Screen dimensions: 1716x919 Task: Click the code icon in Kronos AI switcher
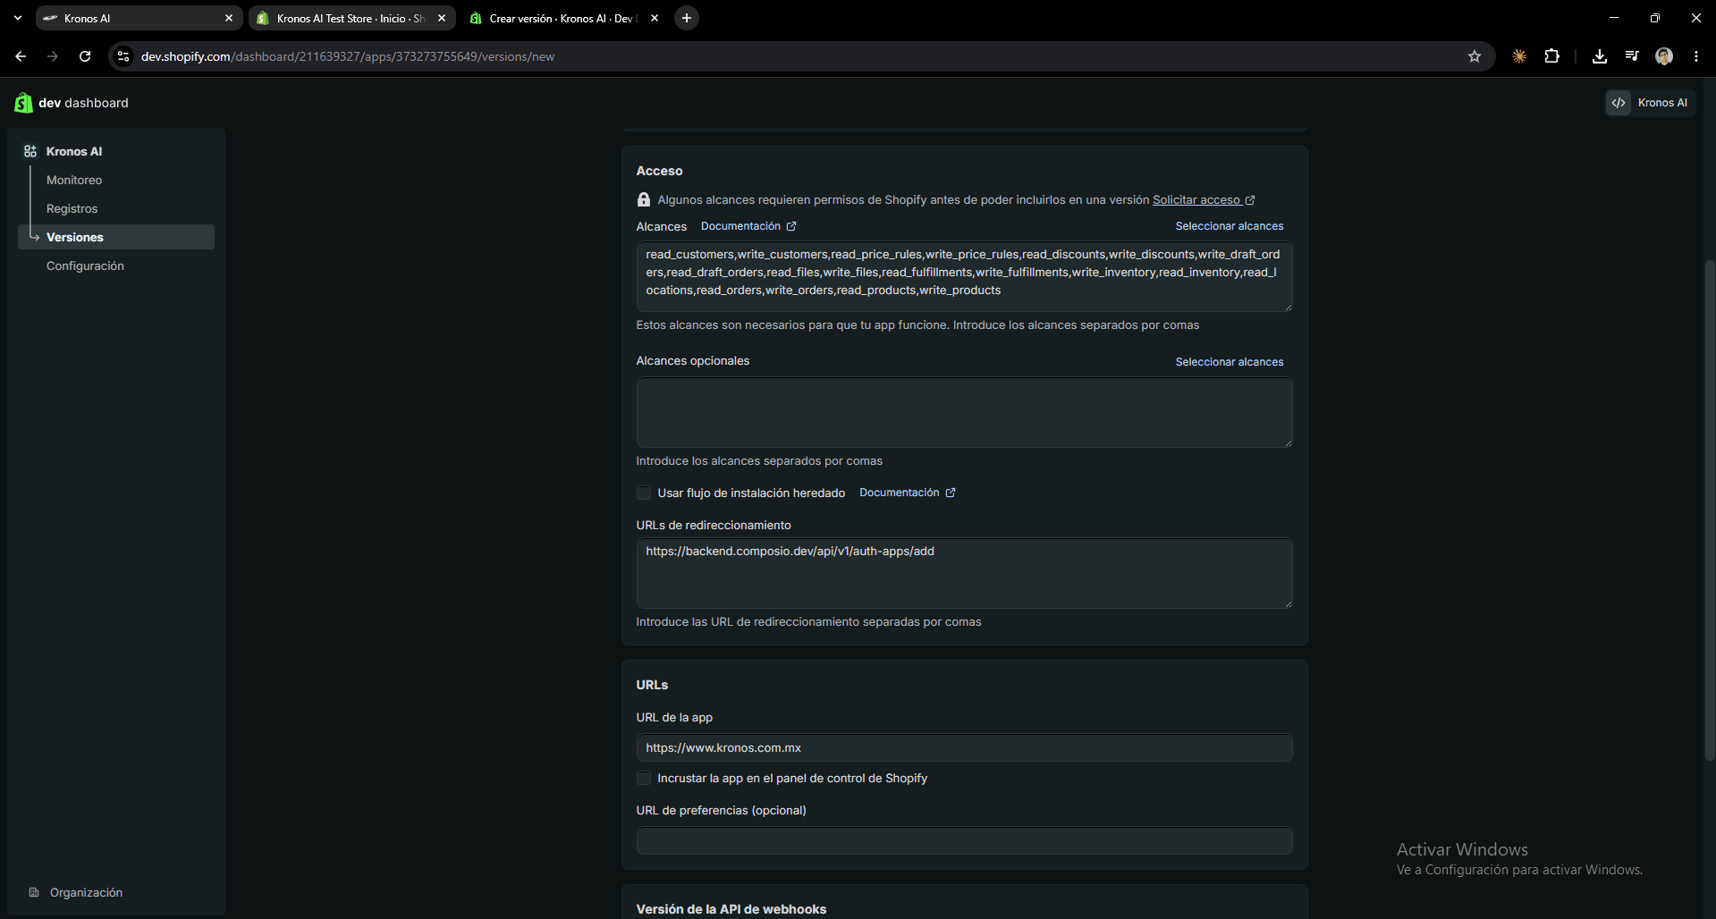1619,103
